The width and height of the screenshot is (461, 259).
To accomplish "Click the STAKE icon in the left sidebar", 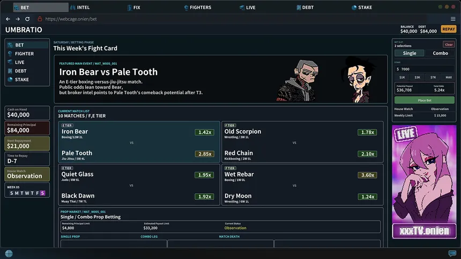I will tap(10, 79).
